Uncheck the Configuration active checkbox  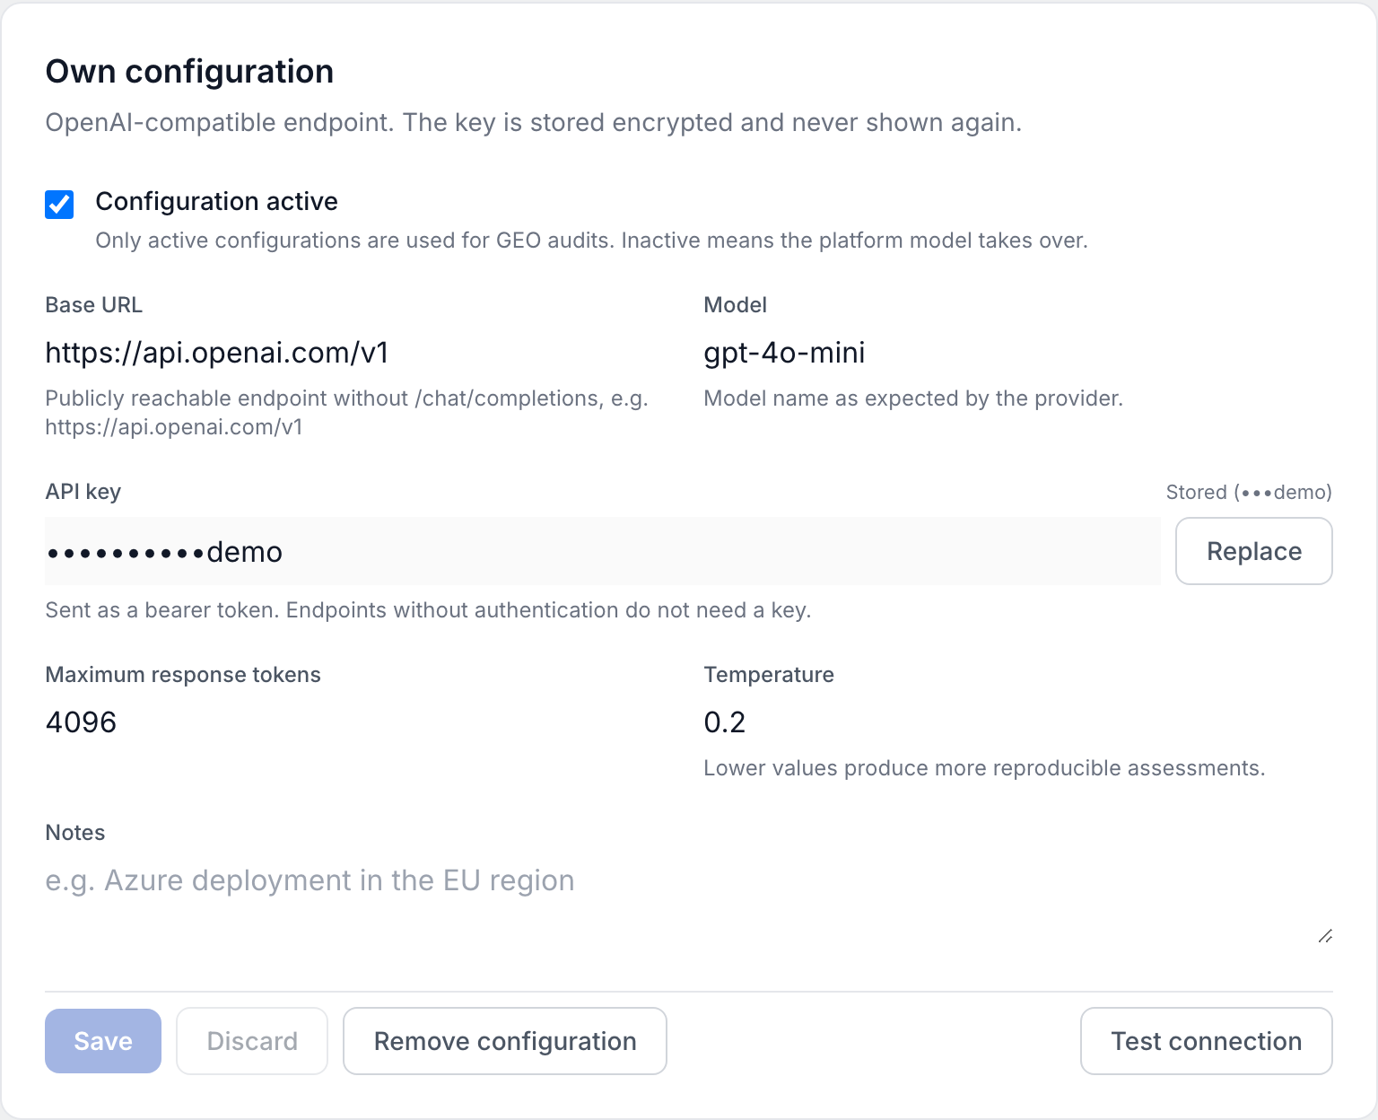coord(59,205)
